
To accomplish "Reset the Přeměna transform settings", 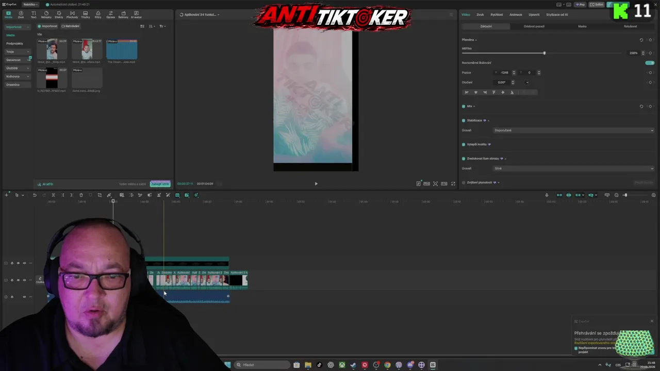I will tap(641, 40).
